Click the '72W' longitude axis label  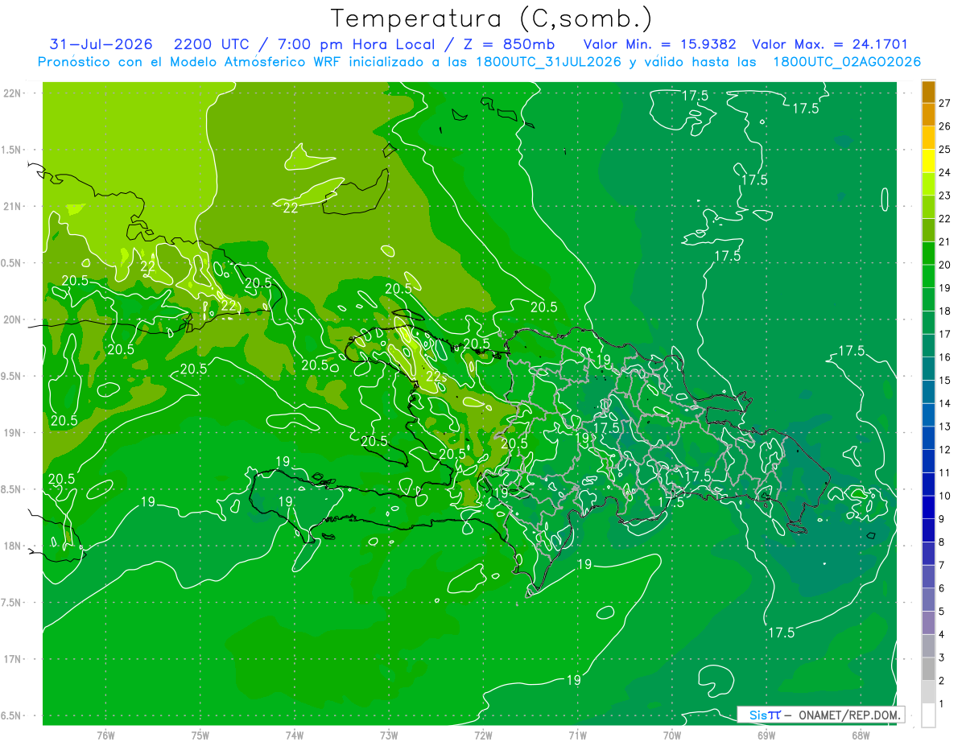coord(483,736)
